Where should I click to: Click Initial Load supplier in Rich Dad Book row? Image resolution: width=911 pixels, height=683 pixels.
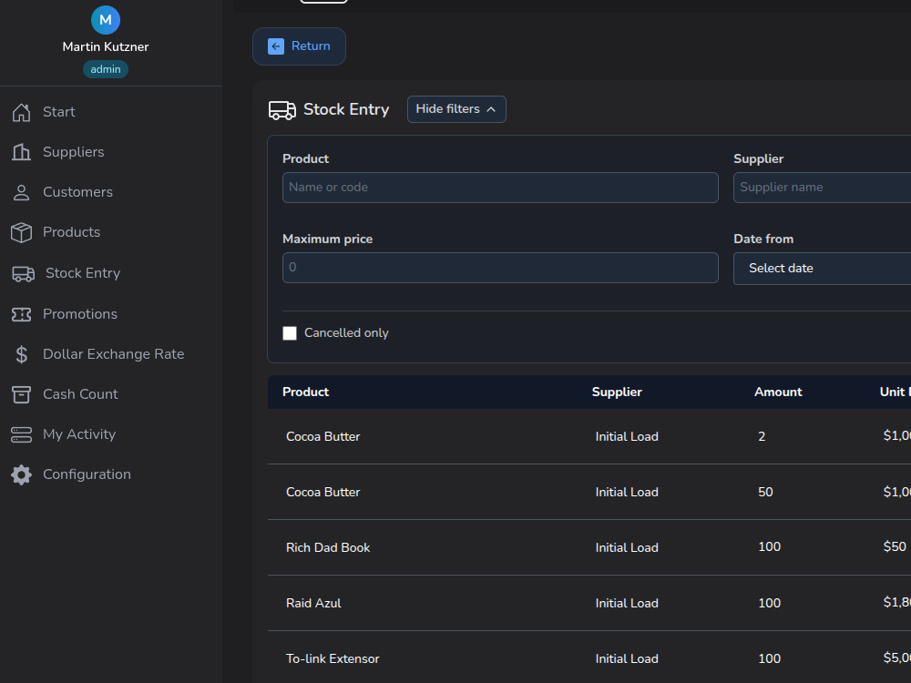[627, 547]
